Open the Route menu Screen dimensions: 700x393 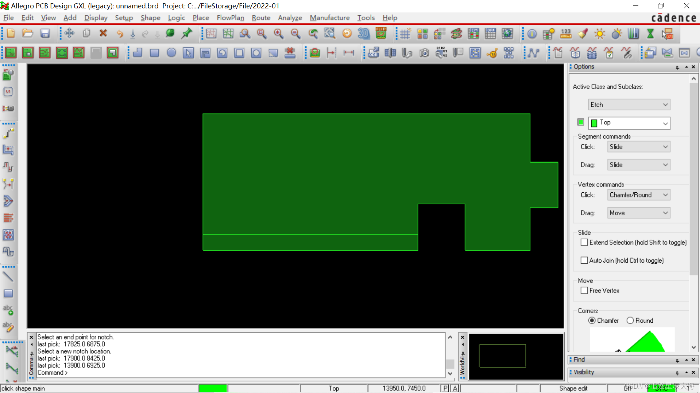pos(260,17)
